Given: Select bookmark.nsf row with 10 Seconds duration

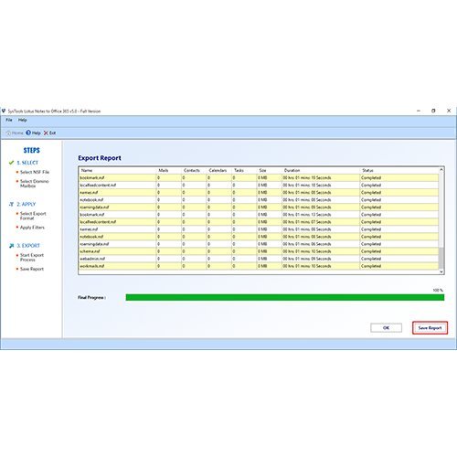Looking at the screenshot, I should coord(259,177).
